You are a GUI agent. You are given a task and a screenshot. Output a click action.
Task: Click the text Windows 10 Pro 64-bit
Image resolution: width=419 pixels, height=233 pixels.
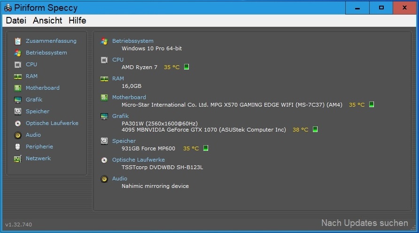tap(152, 48)
